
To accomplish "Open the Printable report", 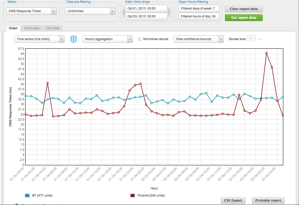I will [268, 201].
